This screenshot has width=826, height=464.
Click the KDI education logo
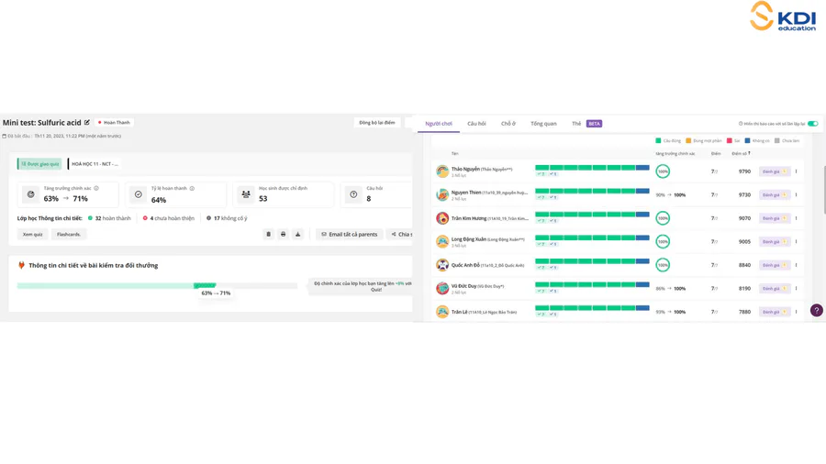pos(783,17)
